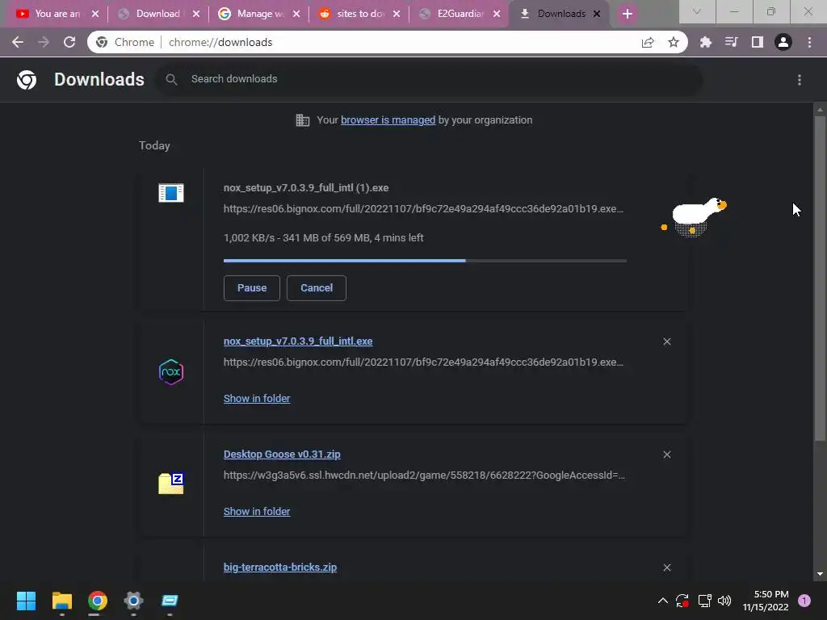Go back using the browser back arrow
This screenshot has width=827, height=620.
(18, 42)
